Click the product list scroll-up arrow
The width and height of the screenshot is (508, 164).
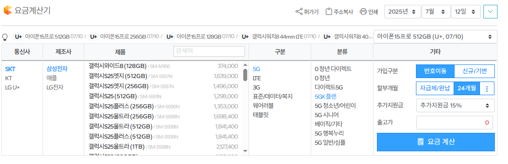tap(245, 65)
